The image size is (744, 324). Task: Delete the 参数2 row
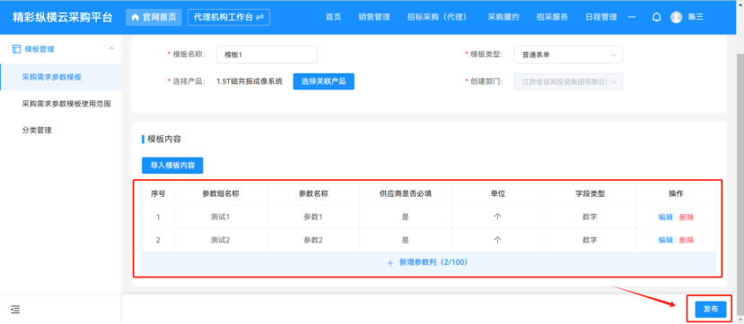[x=686, y=240]
